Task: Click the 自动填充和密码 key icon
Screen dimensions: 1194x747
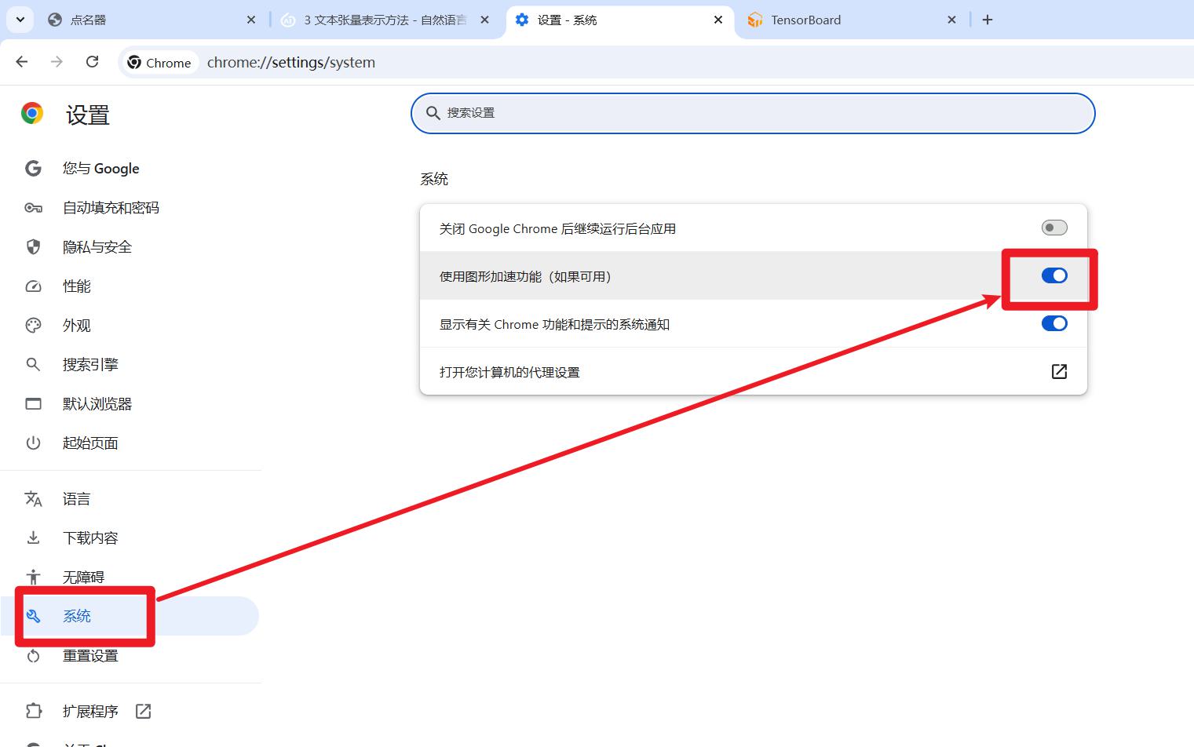Action: tap(33, 208)
